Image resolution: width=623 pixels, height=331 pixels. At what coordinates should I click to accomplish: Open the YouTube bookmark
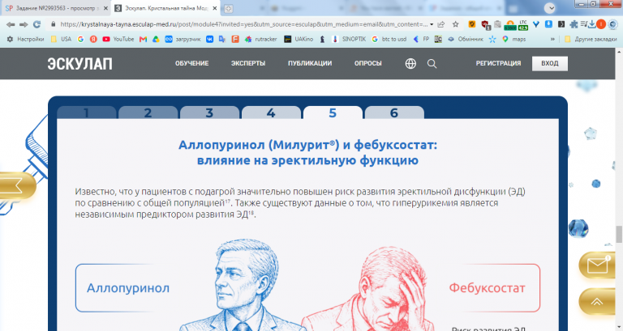pos(118,39)
